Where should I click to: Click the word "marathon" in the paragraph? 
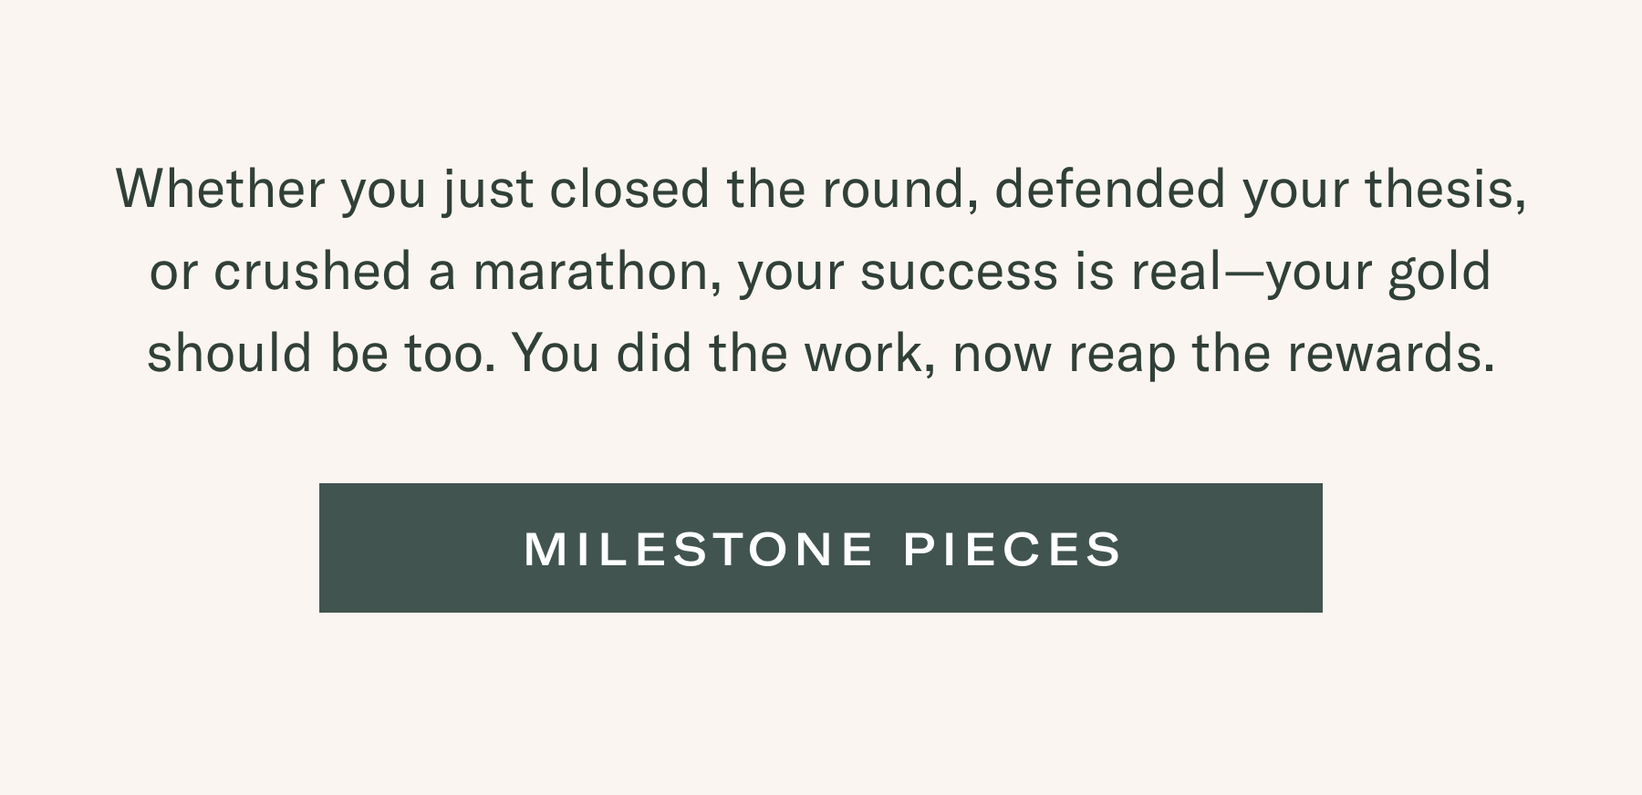(595, 272)
